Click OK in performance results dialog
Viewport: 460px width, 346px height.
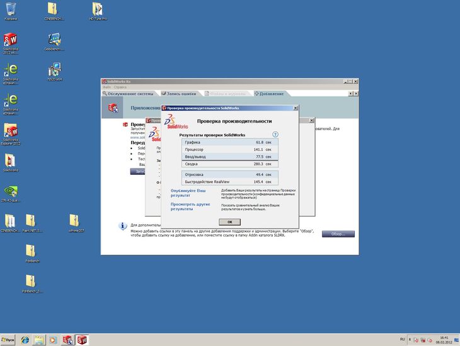pos(230,222)
